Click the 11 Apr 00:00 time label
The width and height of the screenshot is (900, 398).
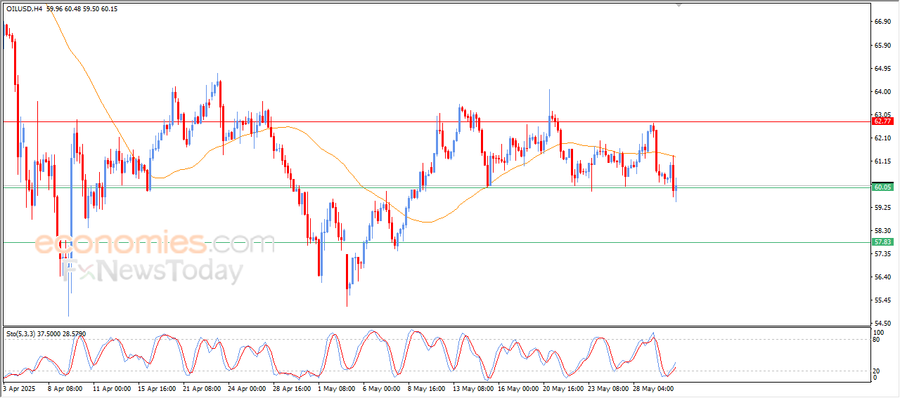point(112,387)
